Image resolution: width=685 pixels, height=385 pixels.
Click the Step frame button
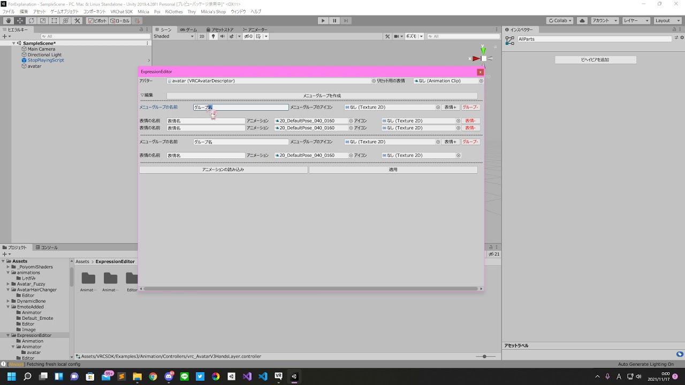click(x=346, y=21)
